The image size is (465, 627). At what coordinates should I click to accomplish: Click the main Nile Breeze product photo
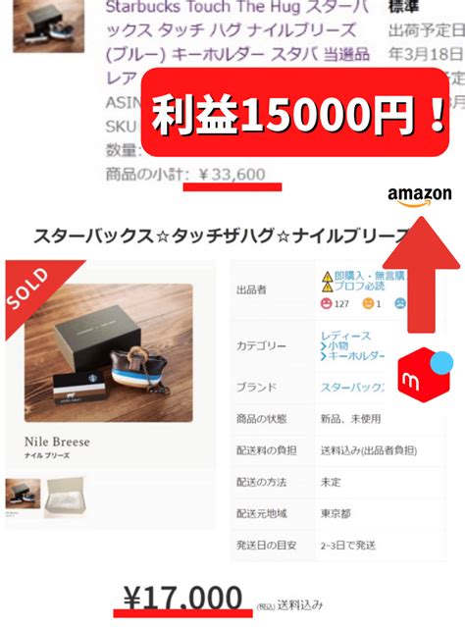click(x=108, y=353)
